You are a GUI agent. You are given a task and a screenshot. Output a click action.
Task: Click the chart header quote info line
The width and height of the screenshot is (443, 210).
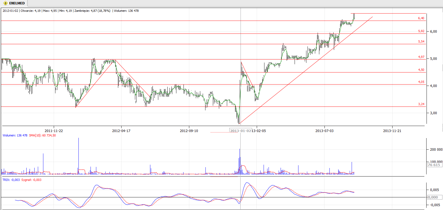coord(71,11)
